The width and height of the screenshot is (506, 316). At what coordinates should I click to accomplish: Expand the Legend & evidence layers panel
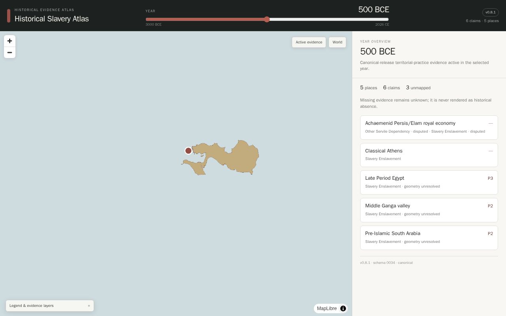[x=50, y=306]
